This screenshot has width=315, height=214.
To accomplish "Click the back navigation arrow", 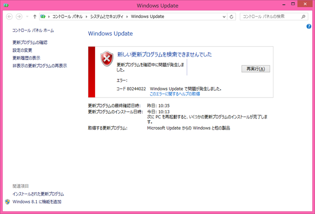I will [x=9, y=17].
